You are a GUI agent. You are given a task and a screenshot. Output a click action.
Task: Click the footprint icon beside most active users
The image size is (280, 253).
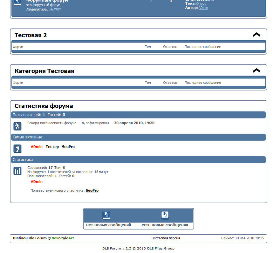click(17, 149)
